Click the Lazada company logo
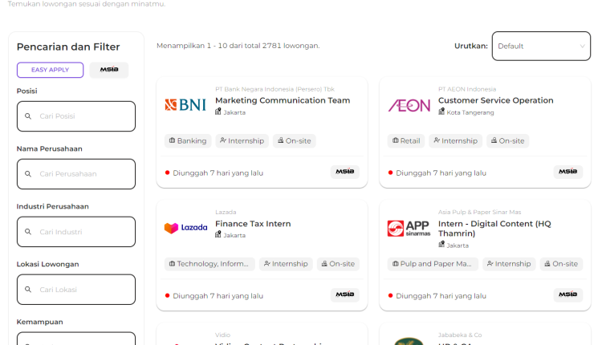602x345 pixels. click(185, 228)
